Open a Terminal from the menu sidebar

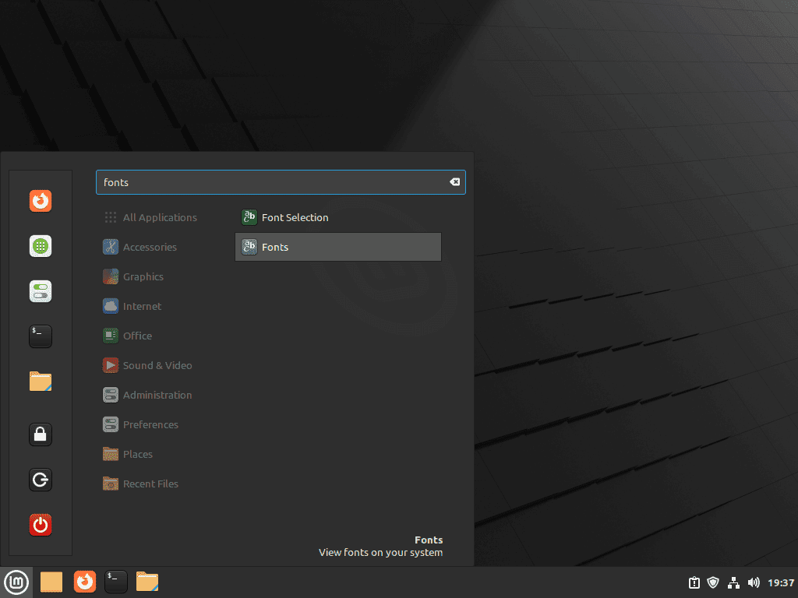click(40, 336)
